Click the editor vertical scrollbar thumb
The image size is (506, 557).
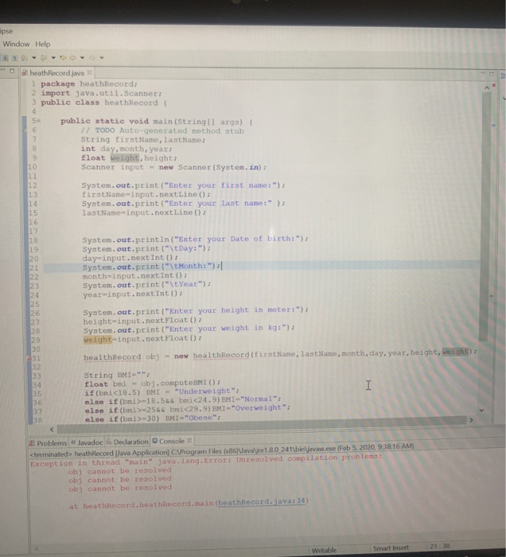coord(485,216)
